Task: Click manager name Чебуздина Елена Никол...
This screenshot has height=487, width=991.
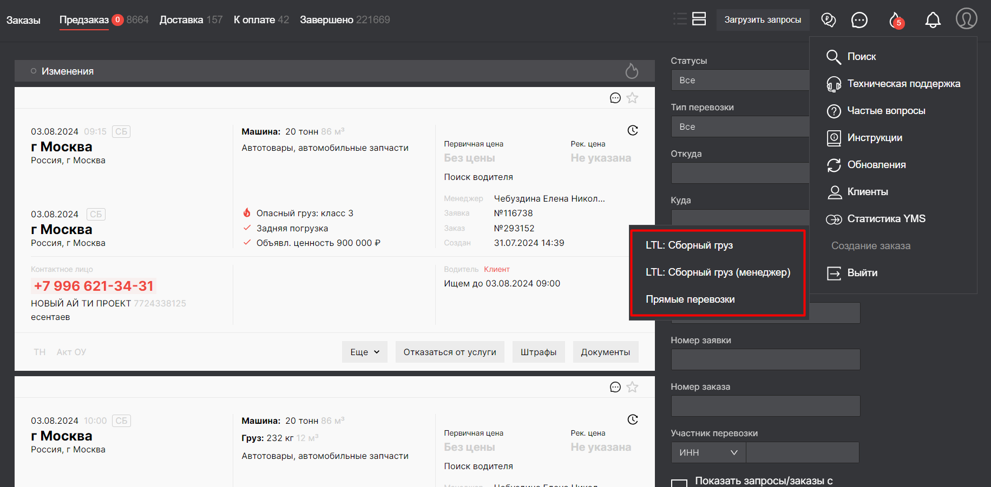Action: tap(549, 198)
